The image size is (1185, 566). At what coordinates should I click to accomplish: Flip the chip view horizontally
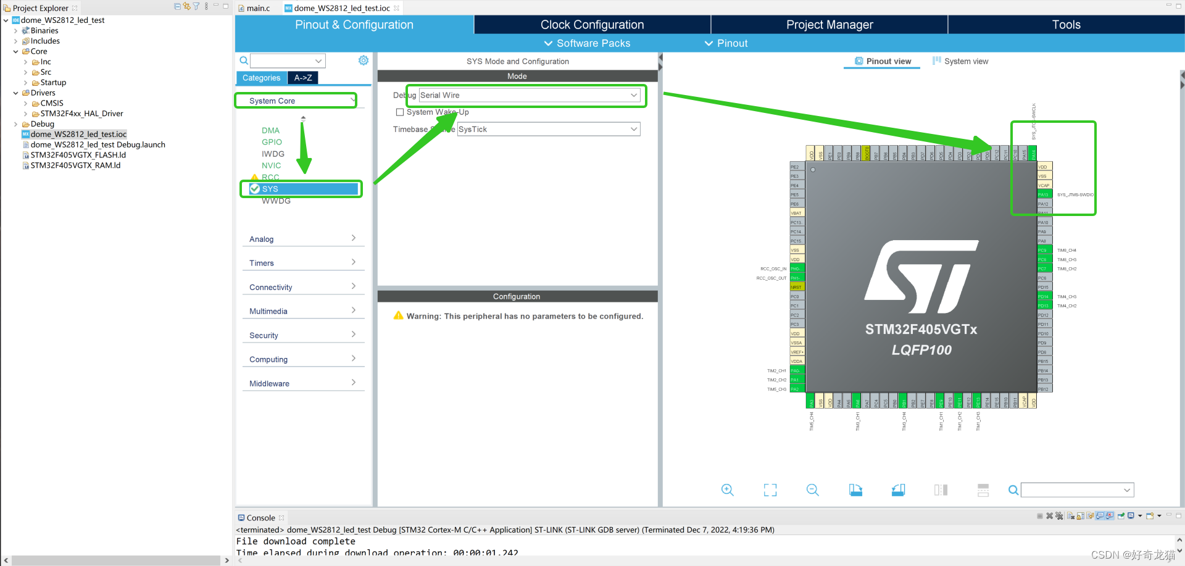click(x=941, y=490)
